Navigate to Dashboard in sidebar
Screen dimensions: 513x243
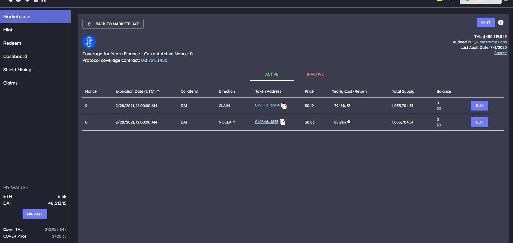click(15, 56)
